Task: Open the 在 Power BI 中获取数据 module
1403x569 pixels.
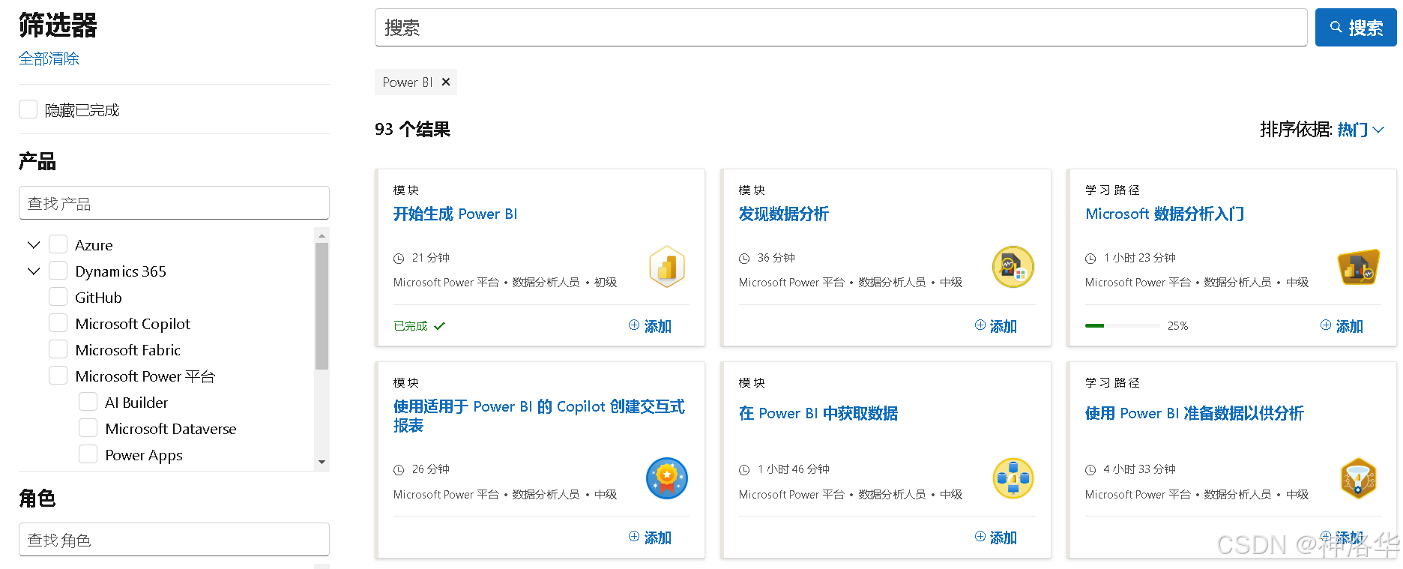Action: [x=818, y=413]
